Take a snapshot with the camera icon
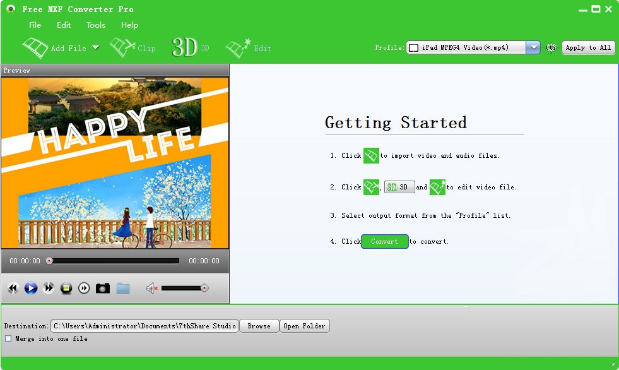This screenshot has width=619, height=370. 102,288
